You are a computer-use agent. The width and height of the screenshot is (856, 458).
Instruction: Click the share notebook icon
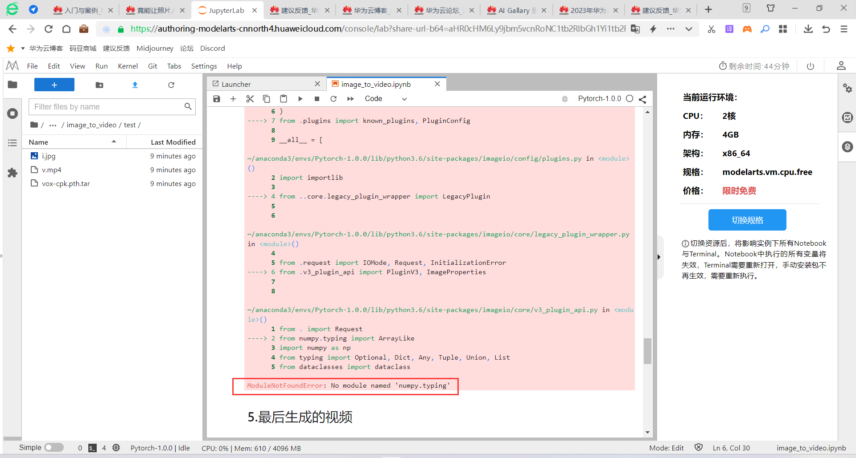pyautogui.click(x=642, y=99)
